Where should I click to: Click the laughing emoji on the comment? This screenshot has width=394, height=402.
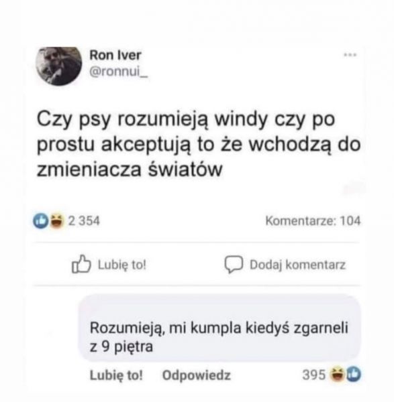coord(337,375)
